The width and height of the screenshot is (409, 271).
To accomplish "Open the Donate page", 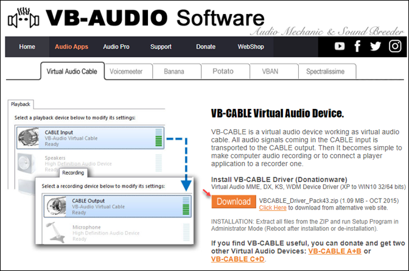I will tap(206, 47).
